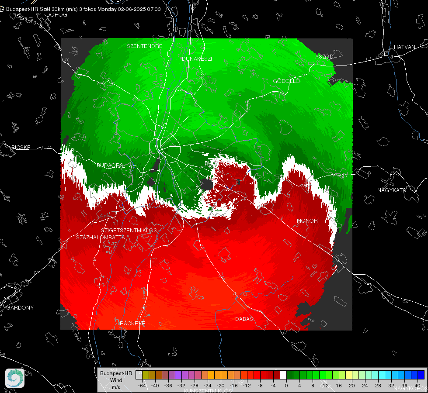The width and height of the screenshot is (428, 393).
Task: Click the DOROG town label
Action: click(57, 15)
